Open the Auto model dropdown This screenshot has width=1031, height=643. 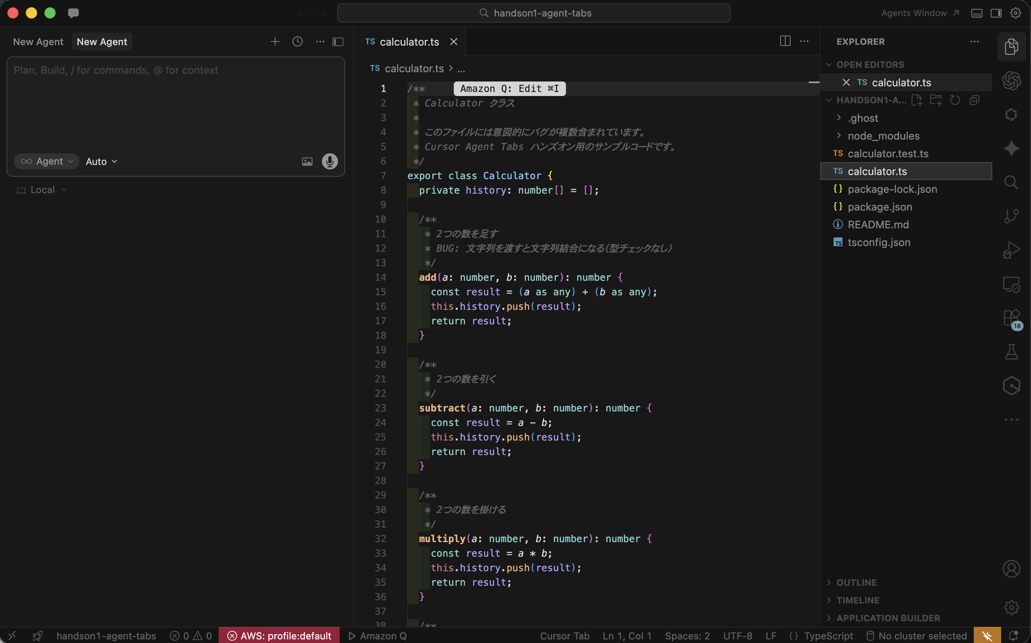pyautogui.click(x=101, y=162)
